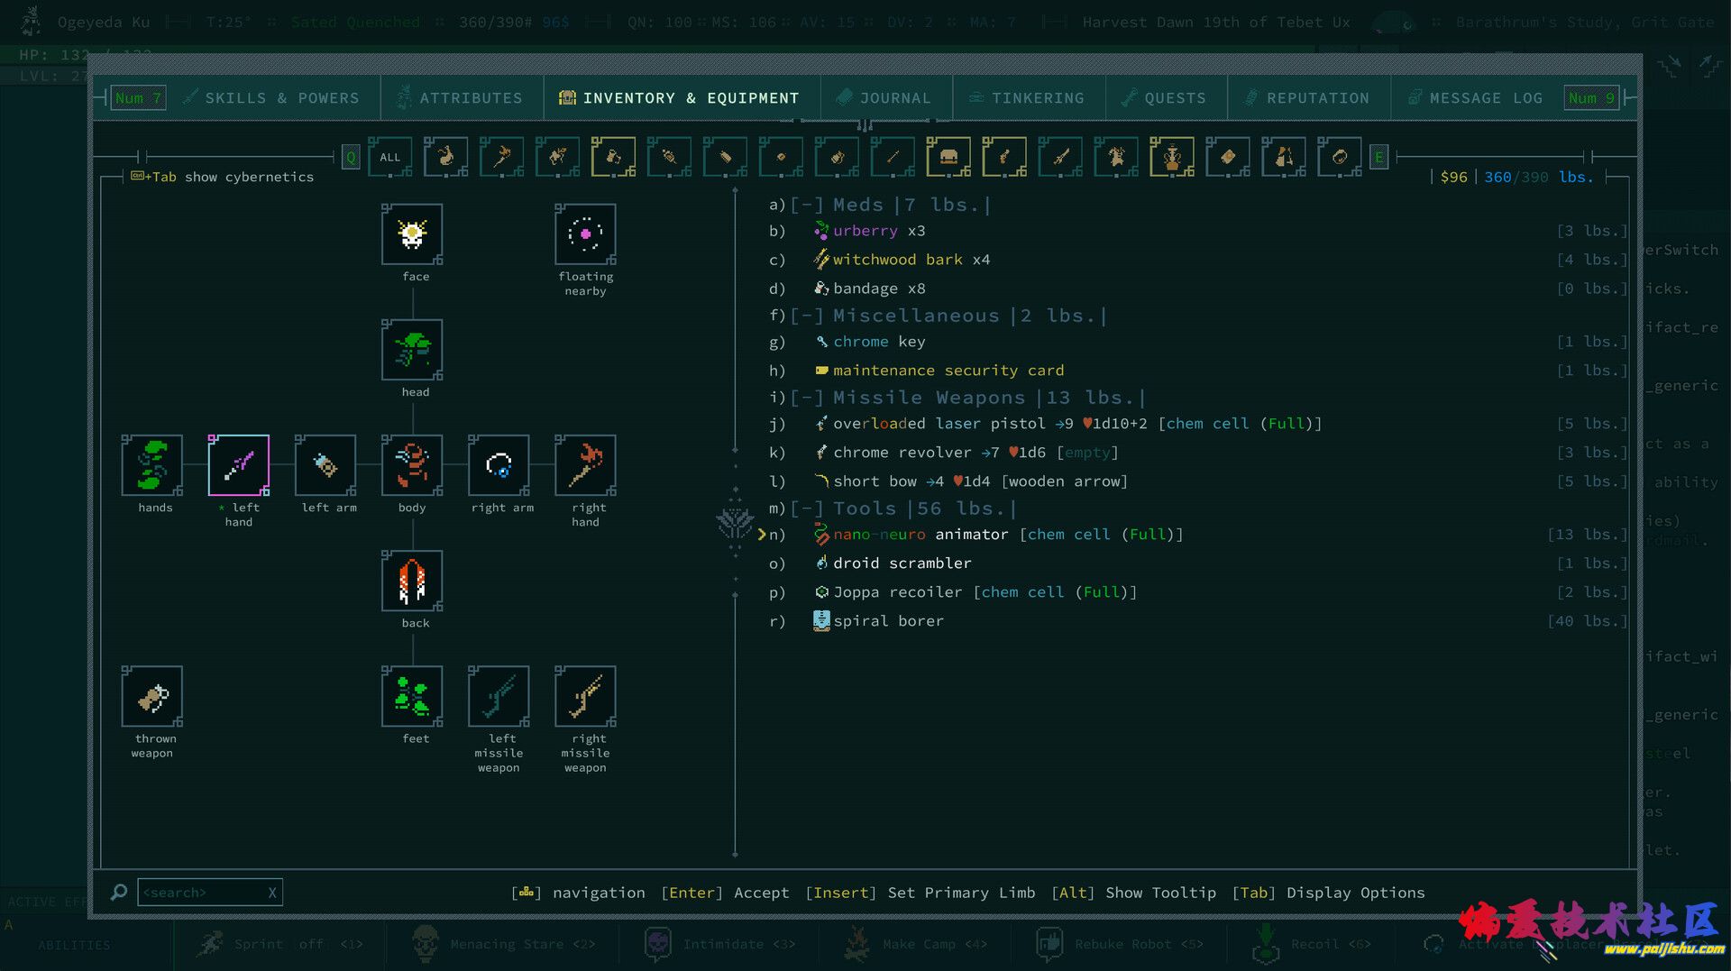Toggle the highlighted filter next to ALL
The height and width of the screenshot is (971, 1731).
pos(445,157)
